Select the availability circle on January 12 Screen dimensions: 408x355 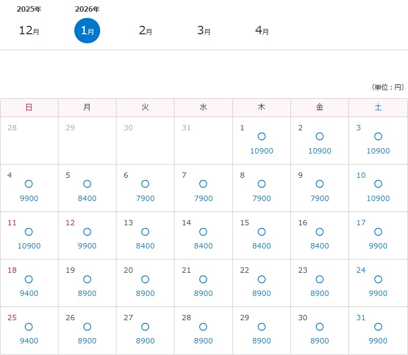click(x=87, y=232)
